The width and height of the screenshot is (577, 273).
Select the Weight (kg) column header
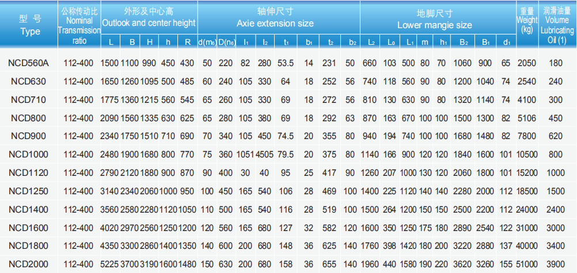click(526, 20)
